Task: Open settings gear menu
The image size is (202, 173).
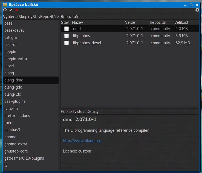Action: pos(197,10)
